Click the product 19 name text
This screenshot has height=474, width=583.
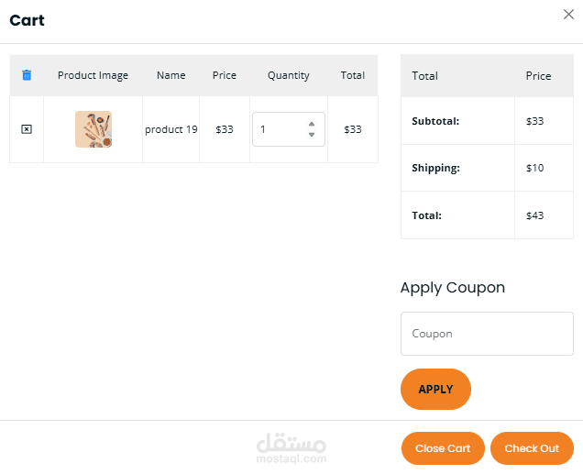(171, 129)
